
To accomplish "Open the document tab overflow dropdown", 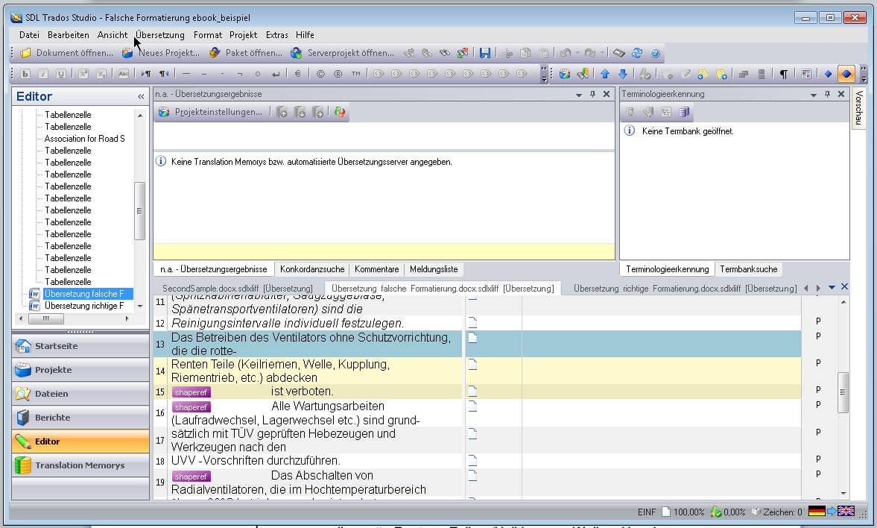I will 831,286.
